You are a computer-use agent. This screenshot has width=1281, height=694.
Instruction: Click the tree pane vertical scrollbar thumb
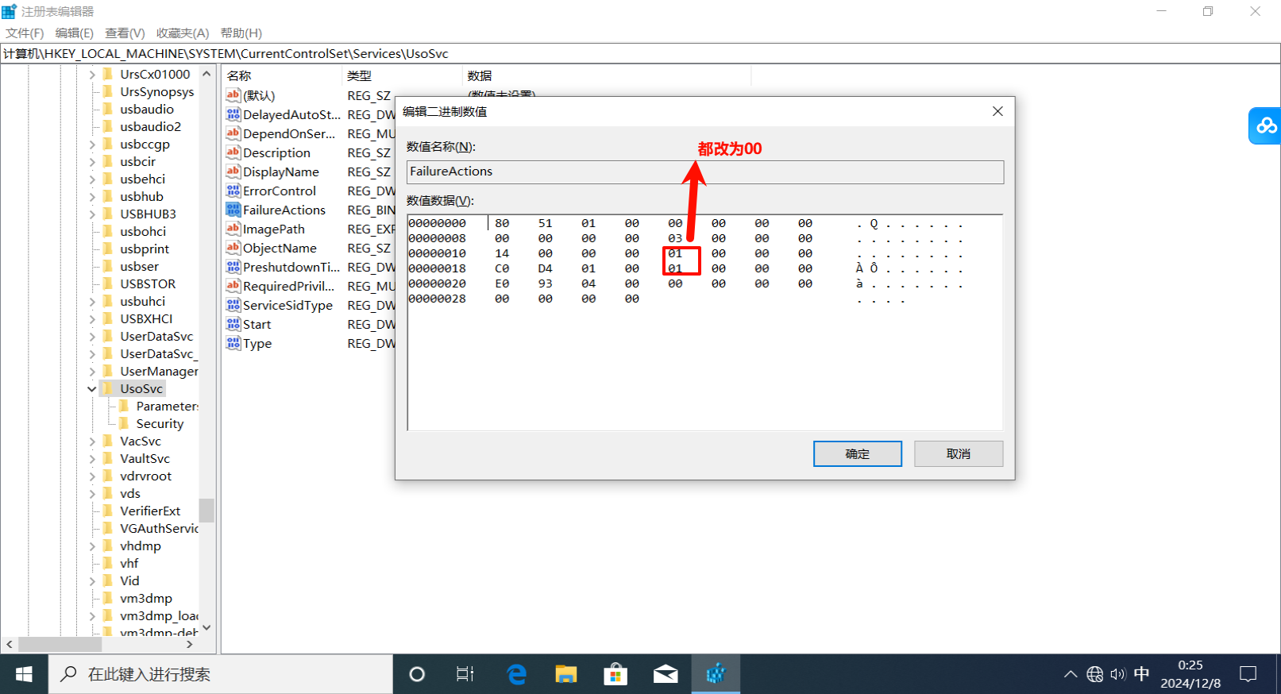206,510
